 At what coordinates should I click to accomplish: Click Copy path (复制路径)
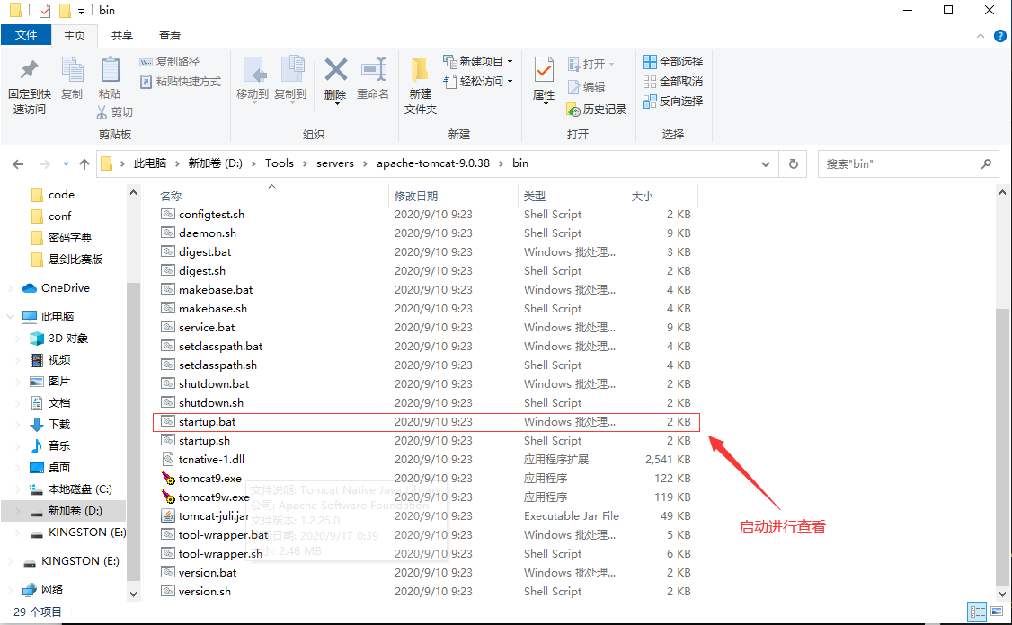point(170,61)
